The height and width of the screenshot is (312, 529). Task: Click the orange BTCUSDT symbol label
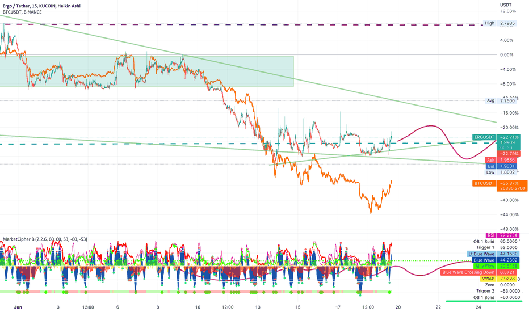pyautogui.click(x=484, y=183)
